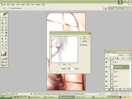132x99 pixels.
Task: Open the Opacity slider arrow
Action: tap(130, 55)
